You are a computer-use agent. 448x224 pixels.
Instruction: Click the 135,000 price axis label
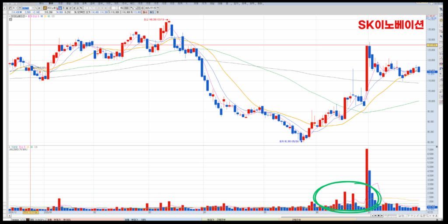coord(431,29)
